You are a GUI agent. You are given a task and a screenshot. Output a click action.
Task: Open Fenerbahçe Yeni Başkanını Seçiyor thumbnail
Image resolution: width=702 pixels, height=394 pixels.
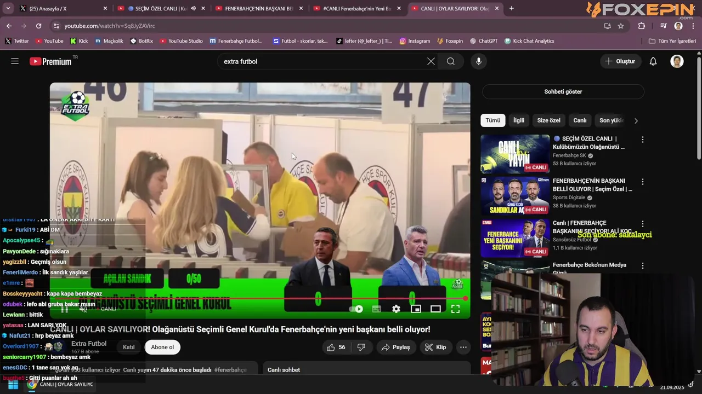tap(515, 238)
